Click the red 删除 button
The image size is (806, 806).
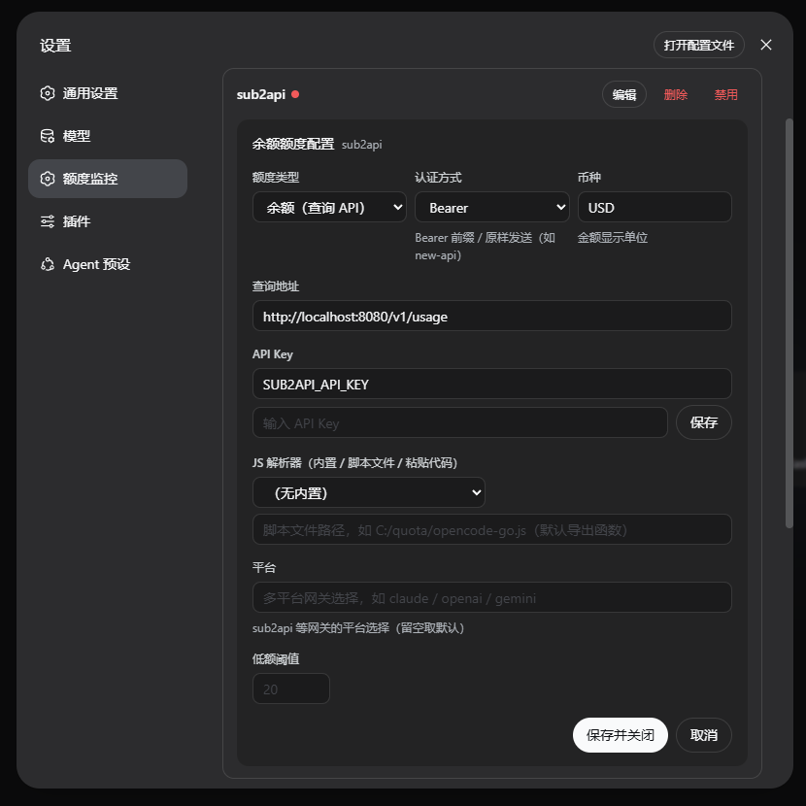pos(676,94)
